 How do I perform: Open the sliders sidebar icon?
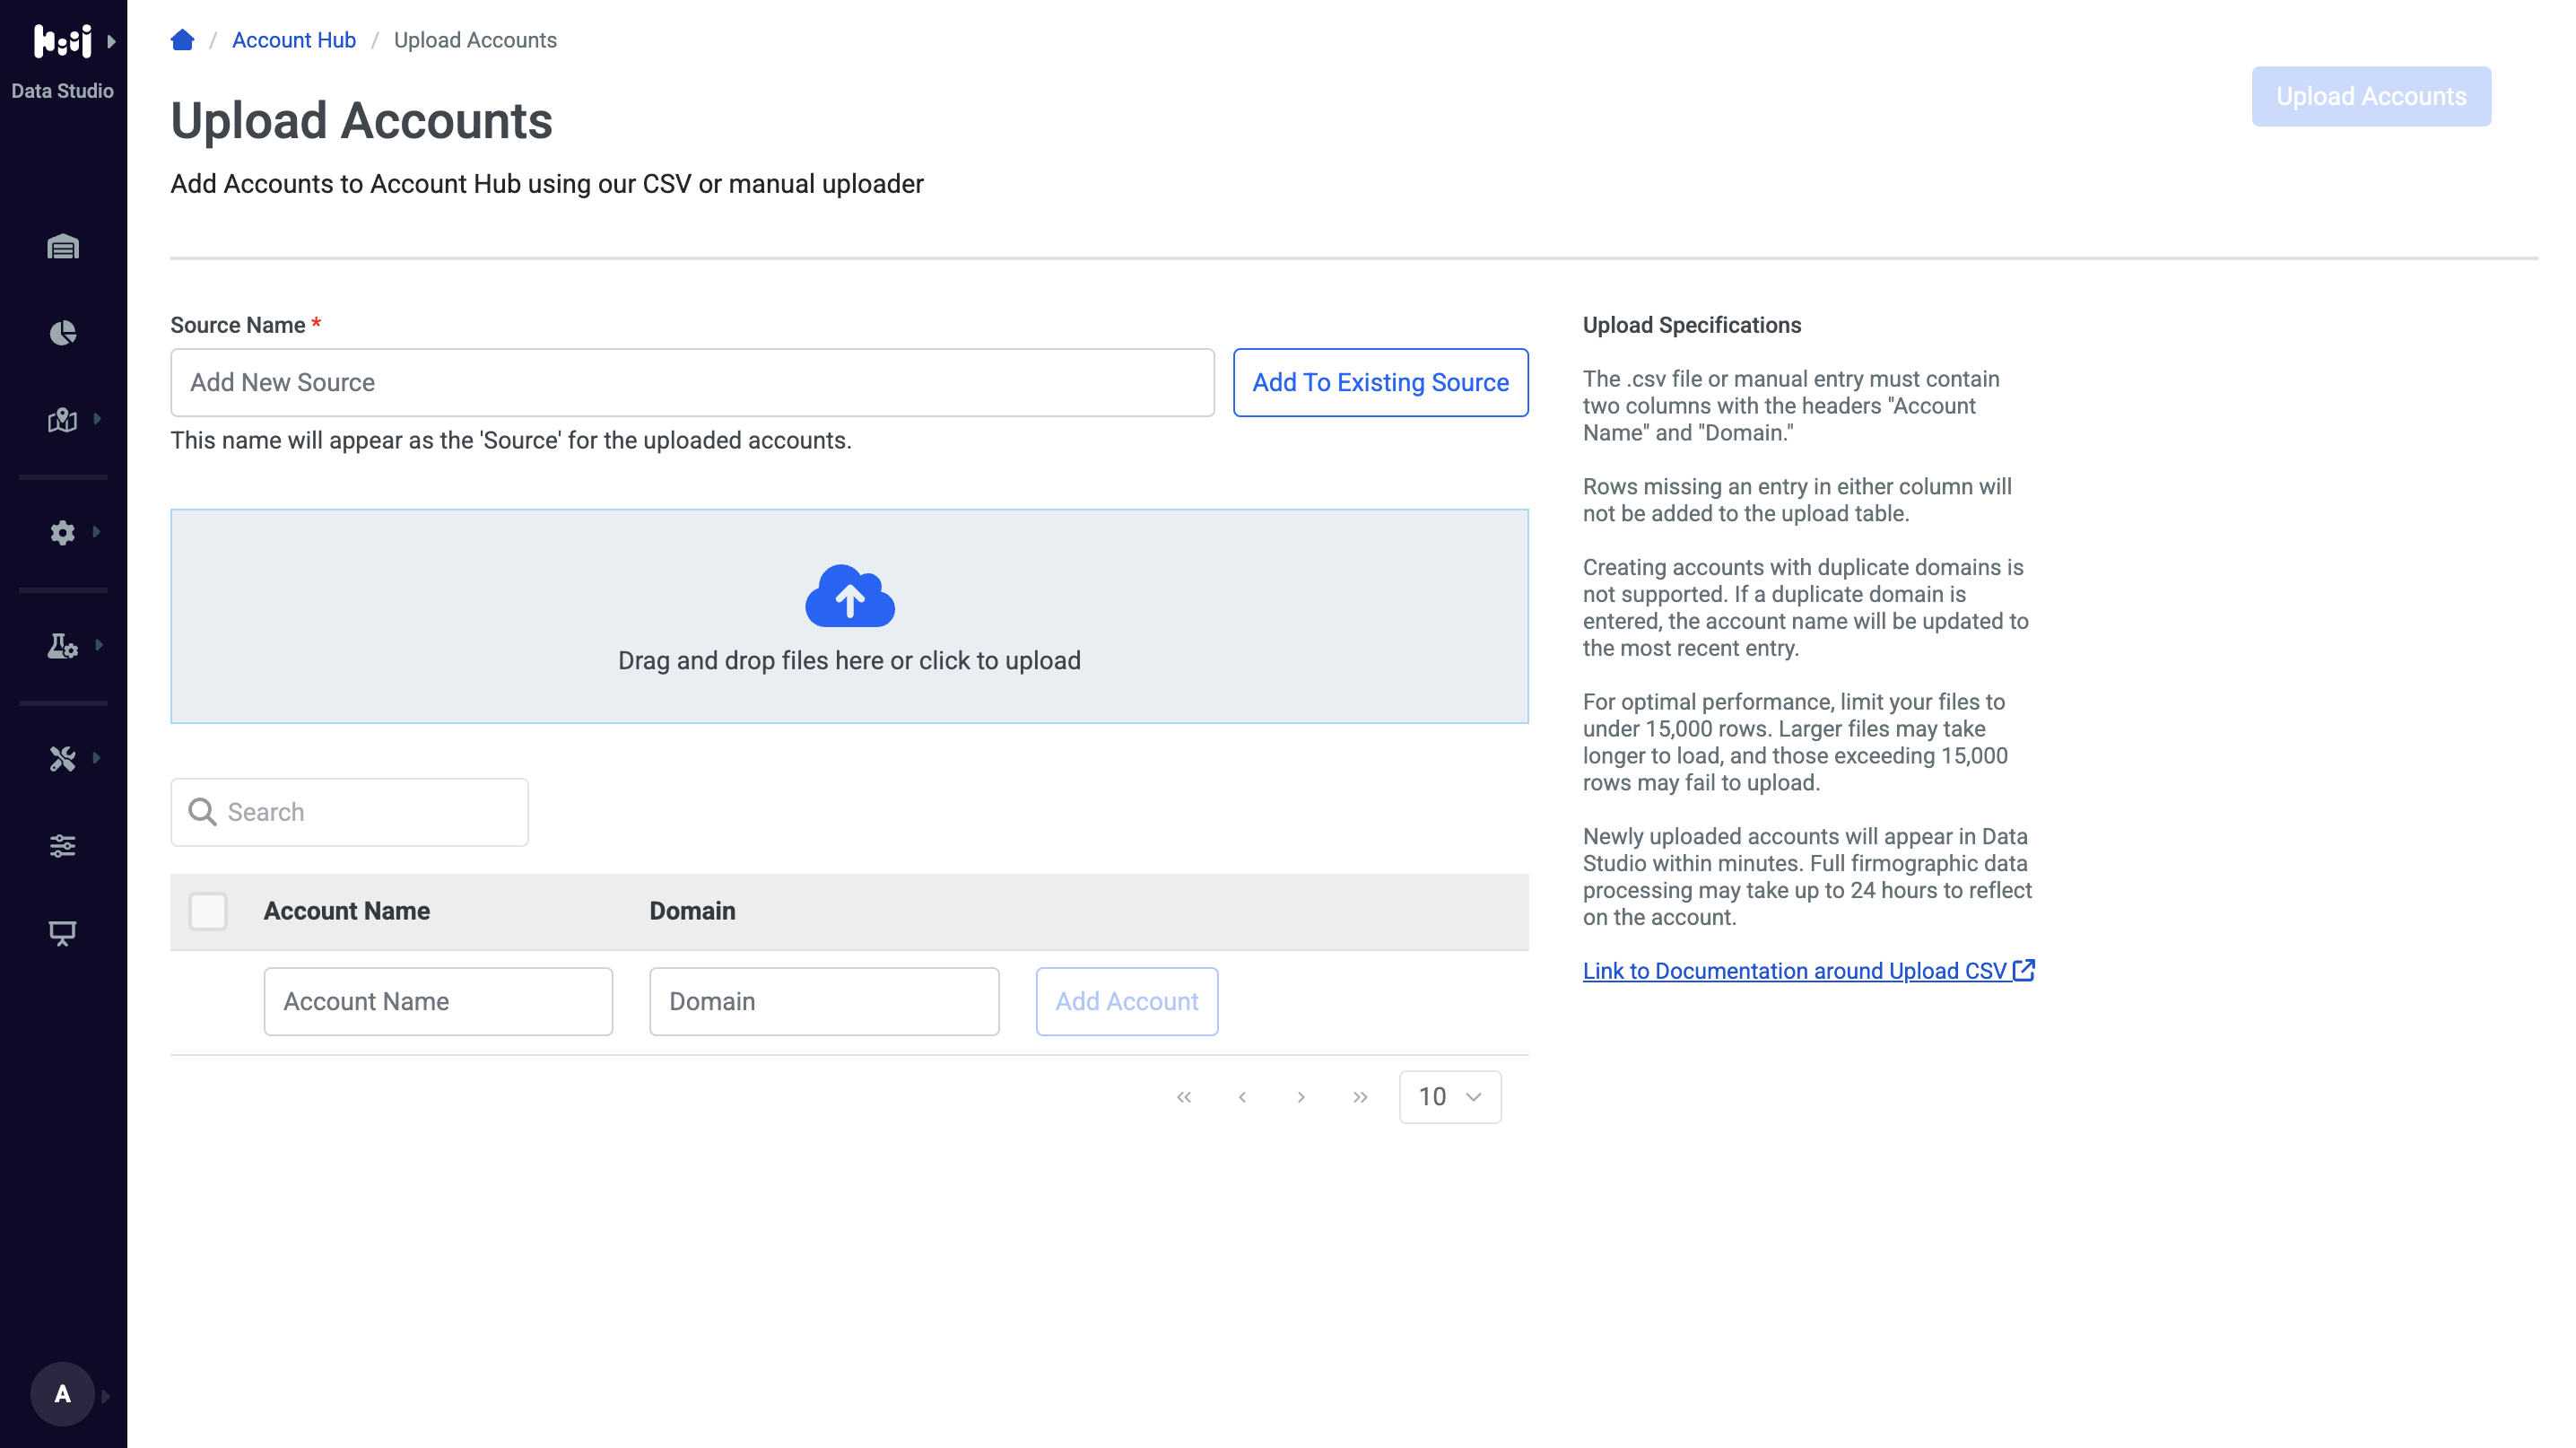click(x=63, y=846)
